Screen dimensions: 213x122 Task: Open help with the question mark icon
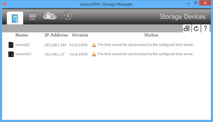[205, 29]
